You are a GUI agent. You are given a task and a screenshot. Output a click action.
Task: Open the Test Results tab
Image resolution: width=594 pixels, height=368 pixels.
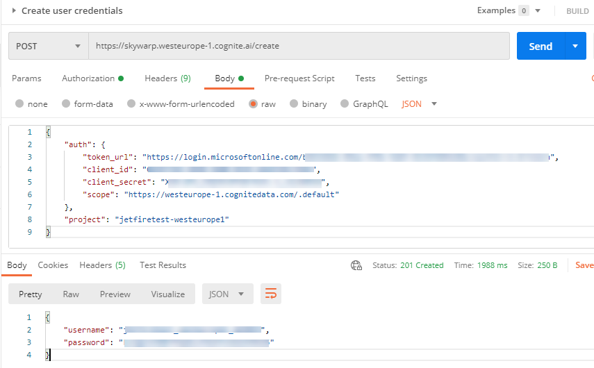click(x=163, y=265)
